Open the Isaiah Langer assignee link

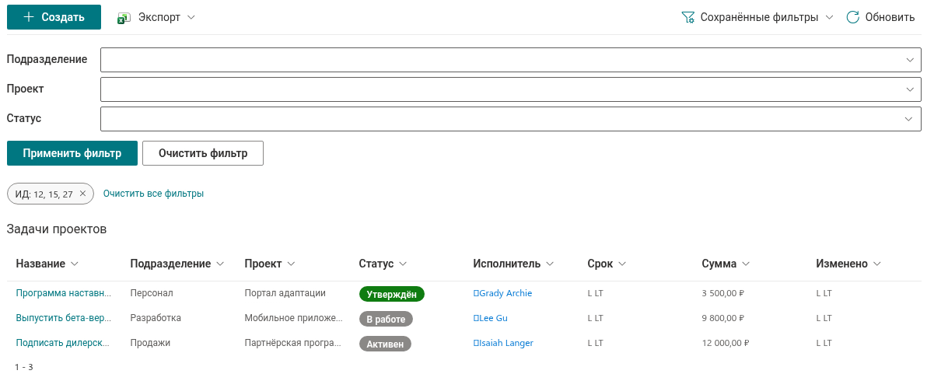pyautogui.click(x=506, y=343)
